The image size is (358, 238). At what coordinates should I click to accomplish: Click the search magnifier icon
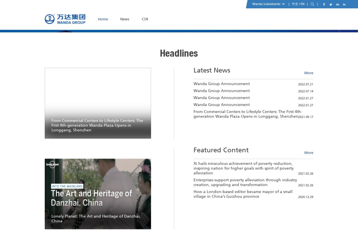tap(312, 4)
